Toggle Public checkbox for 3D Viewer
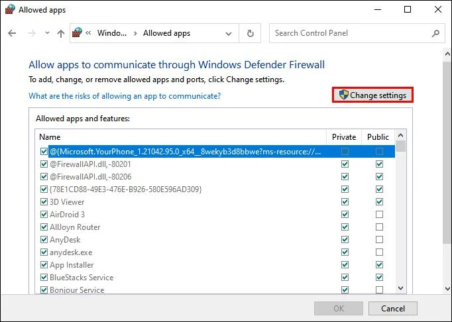The height and width of the screenshot is (322, 452). (379, 202)
